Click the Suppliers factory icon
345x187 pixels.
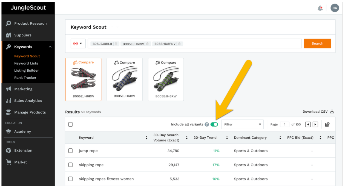pyautogui.click(x=8, y=35)
